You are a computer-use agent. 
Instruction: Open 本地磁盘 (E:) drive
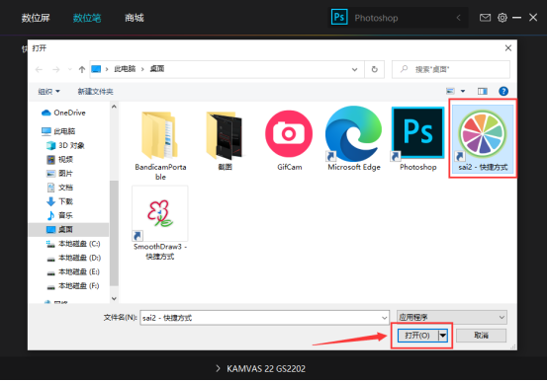[73, 271]
